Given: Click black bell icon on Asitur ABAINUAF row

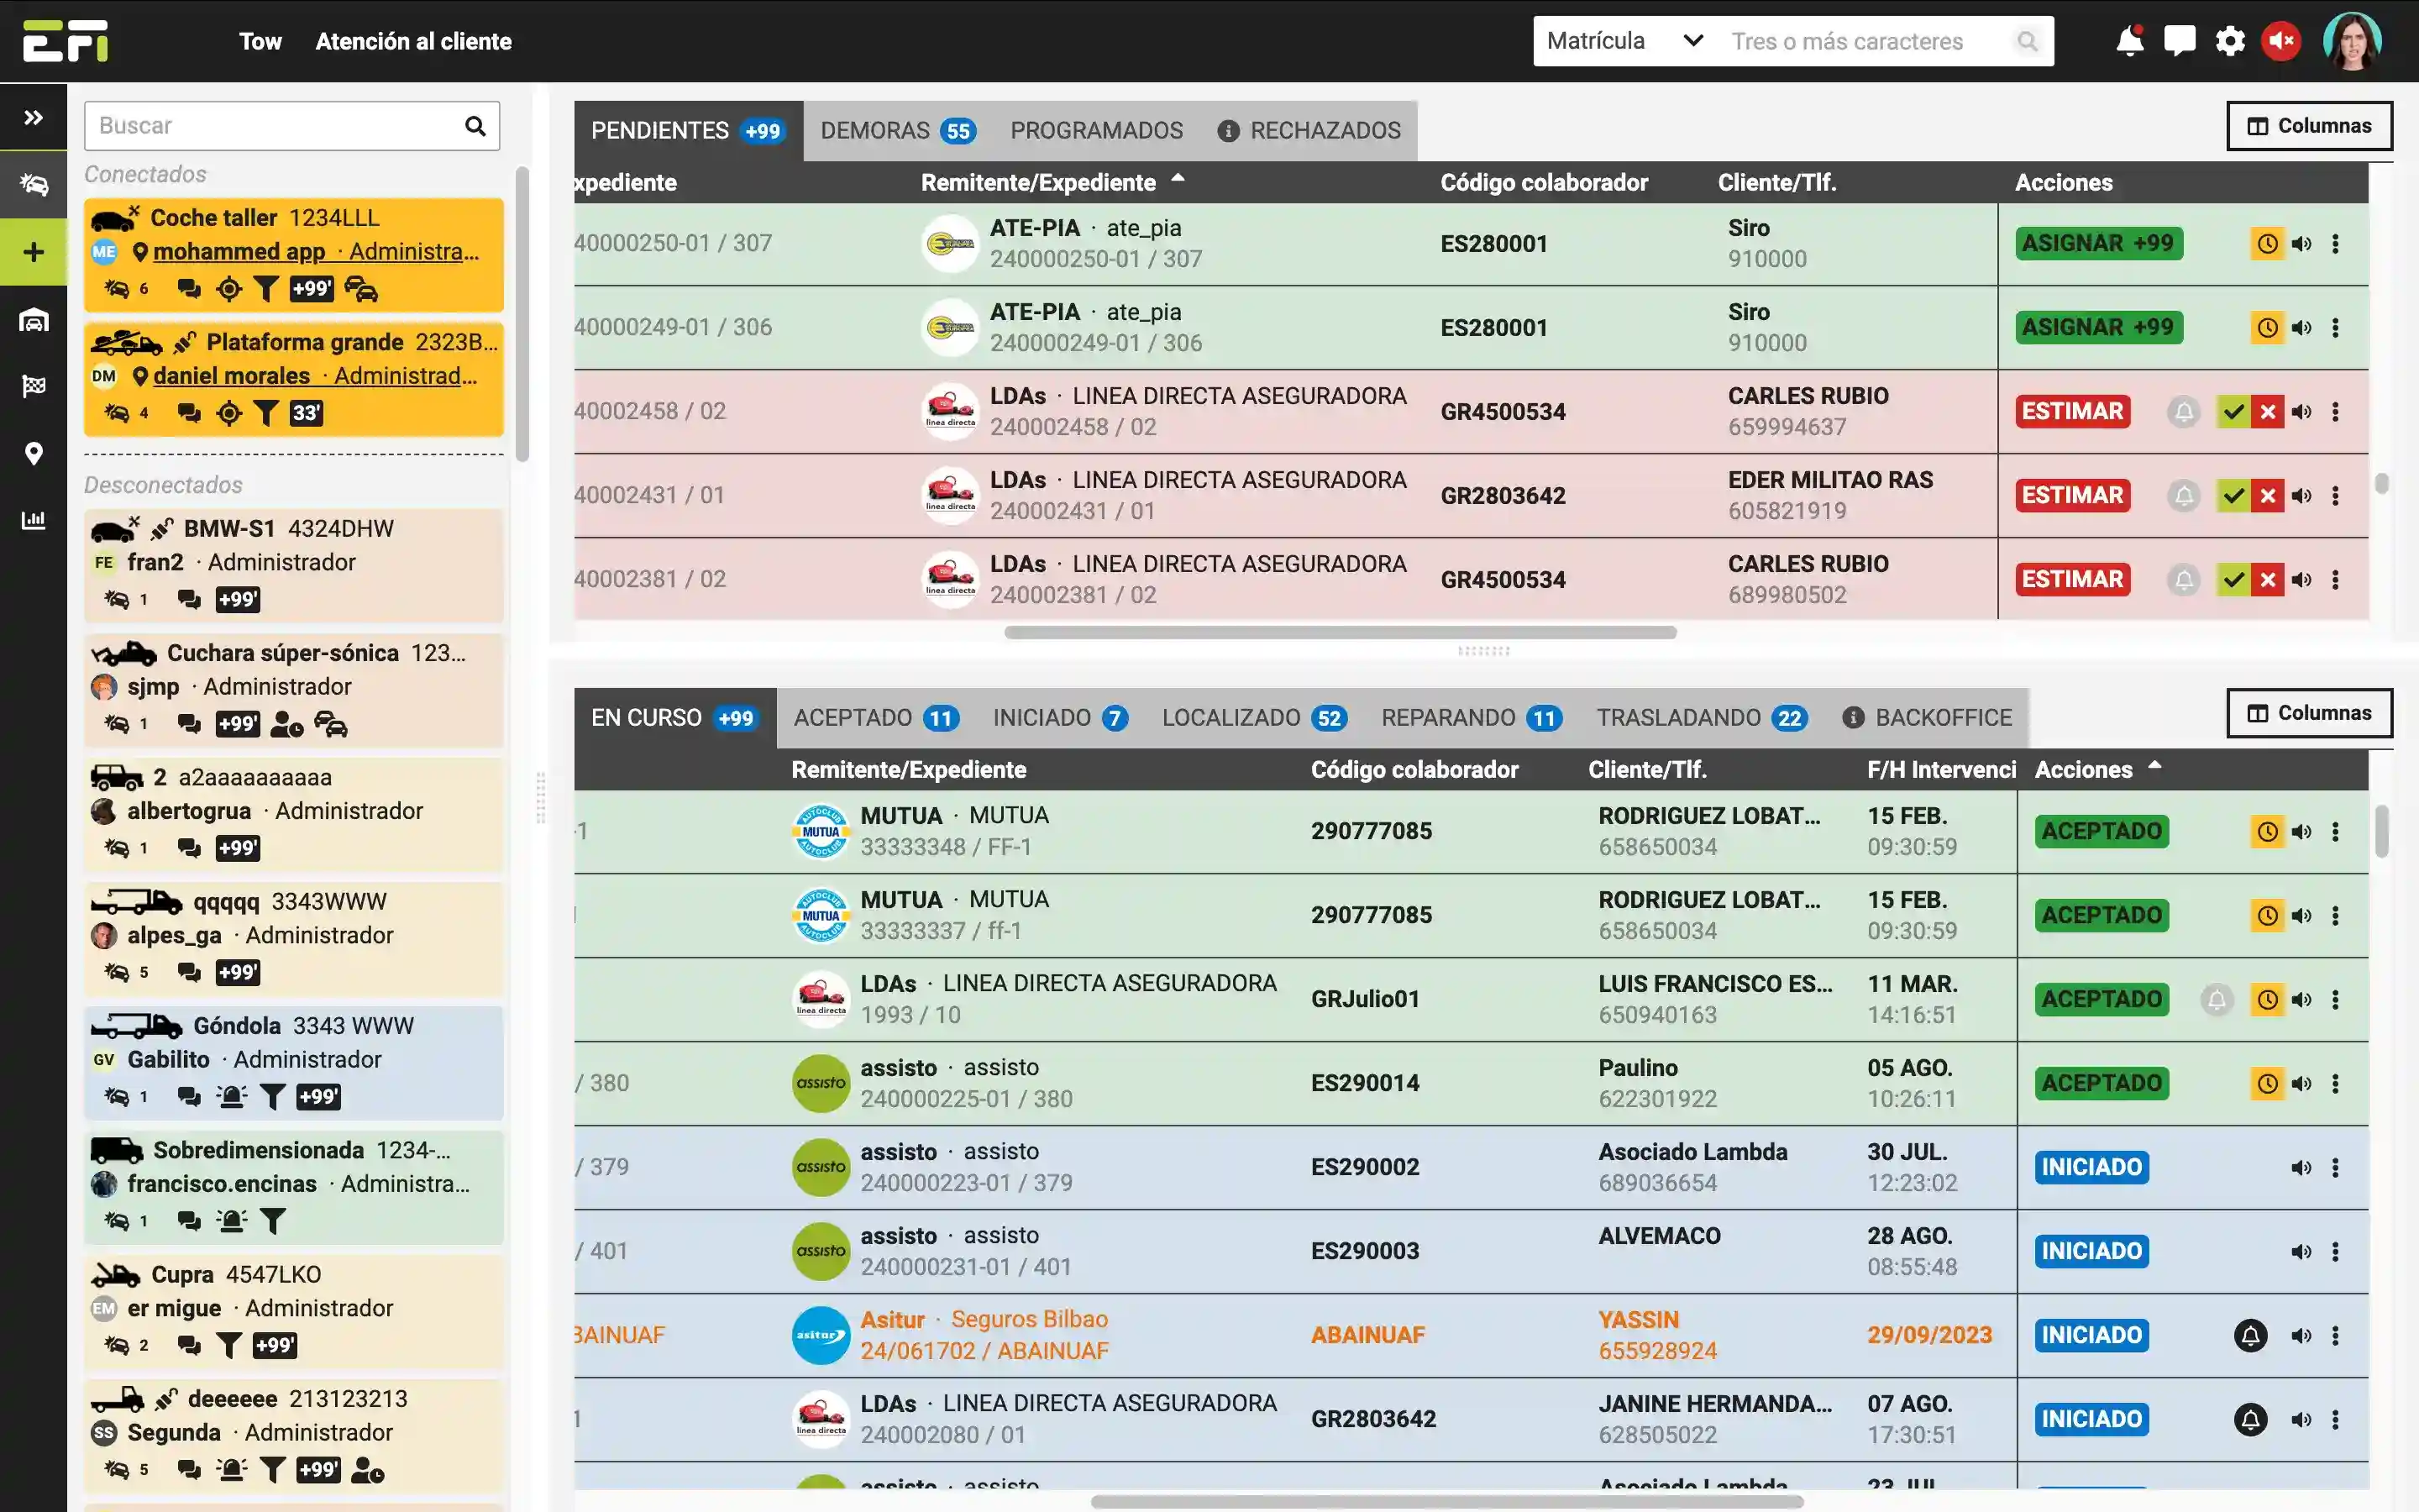Looking at the screenshot, I should pos(2250,1336).
